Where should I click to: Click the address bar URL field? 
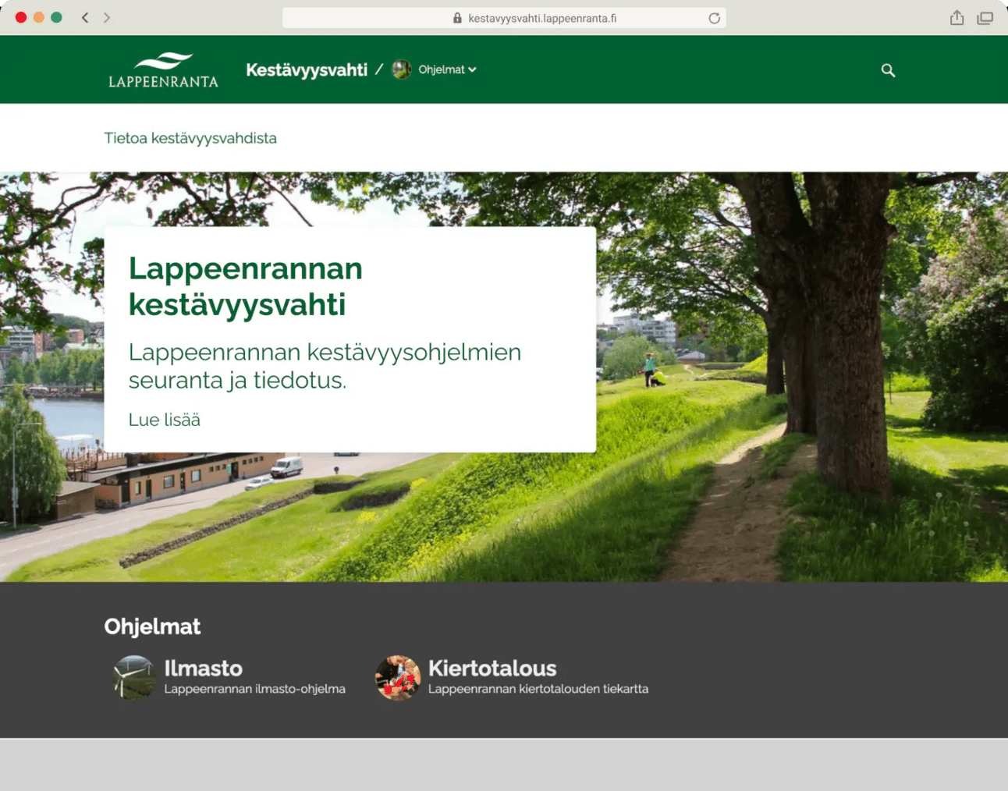[x=504, y=18]
